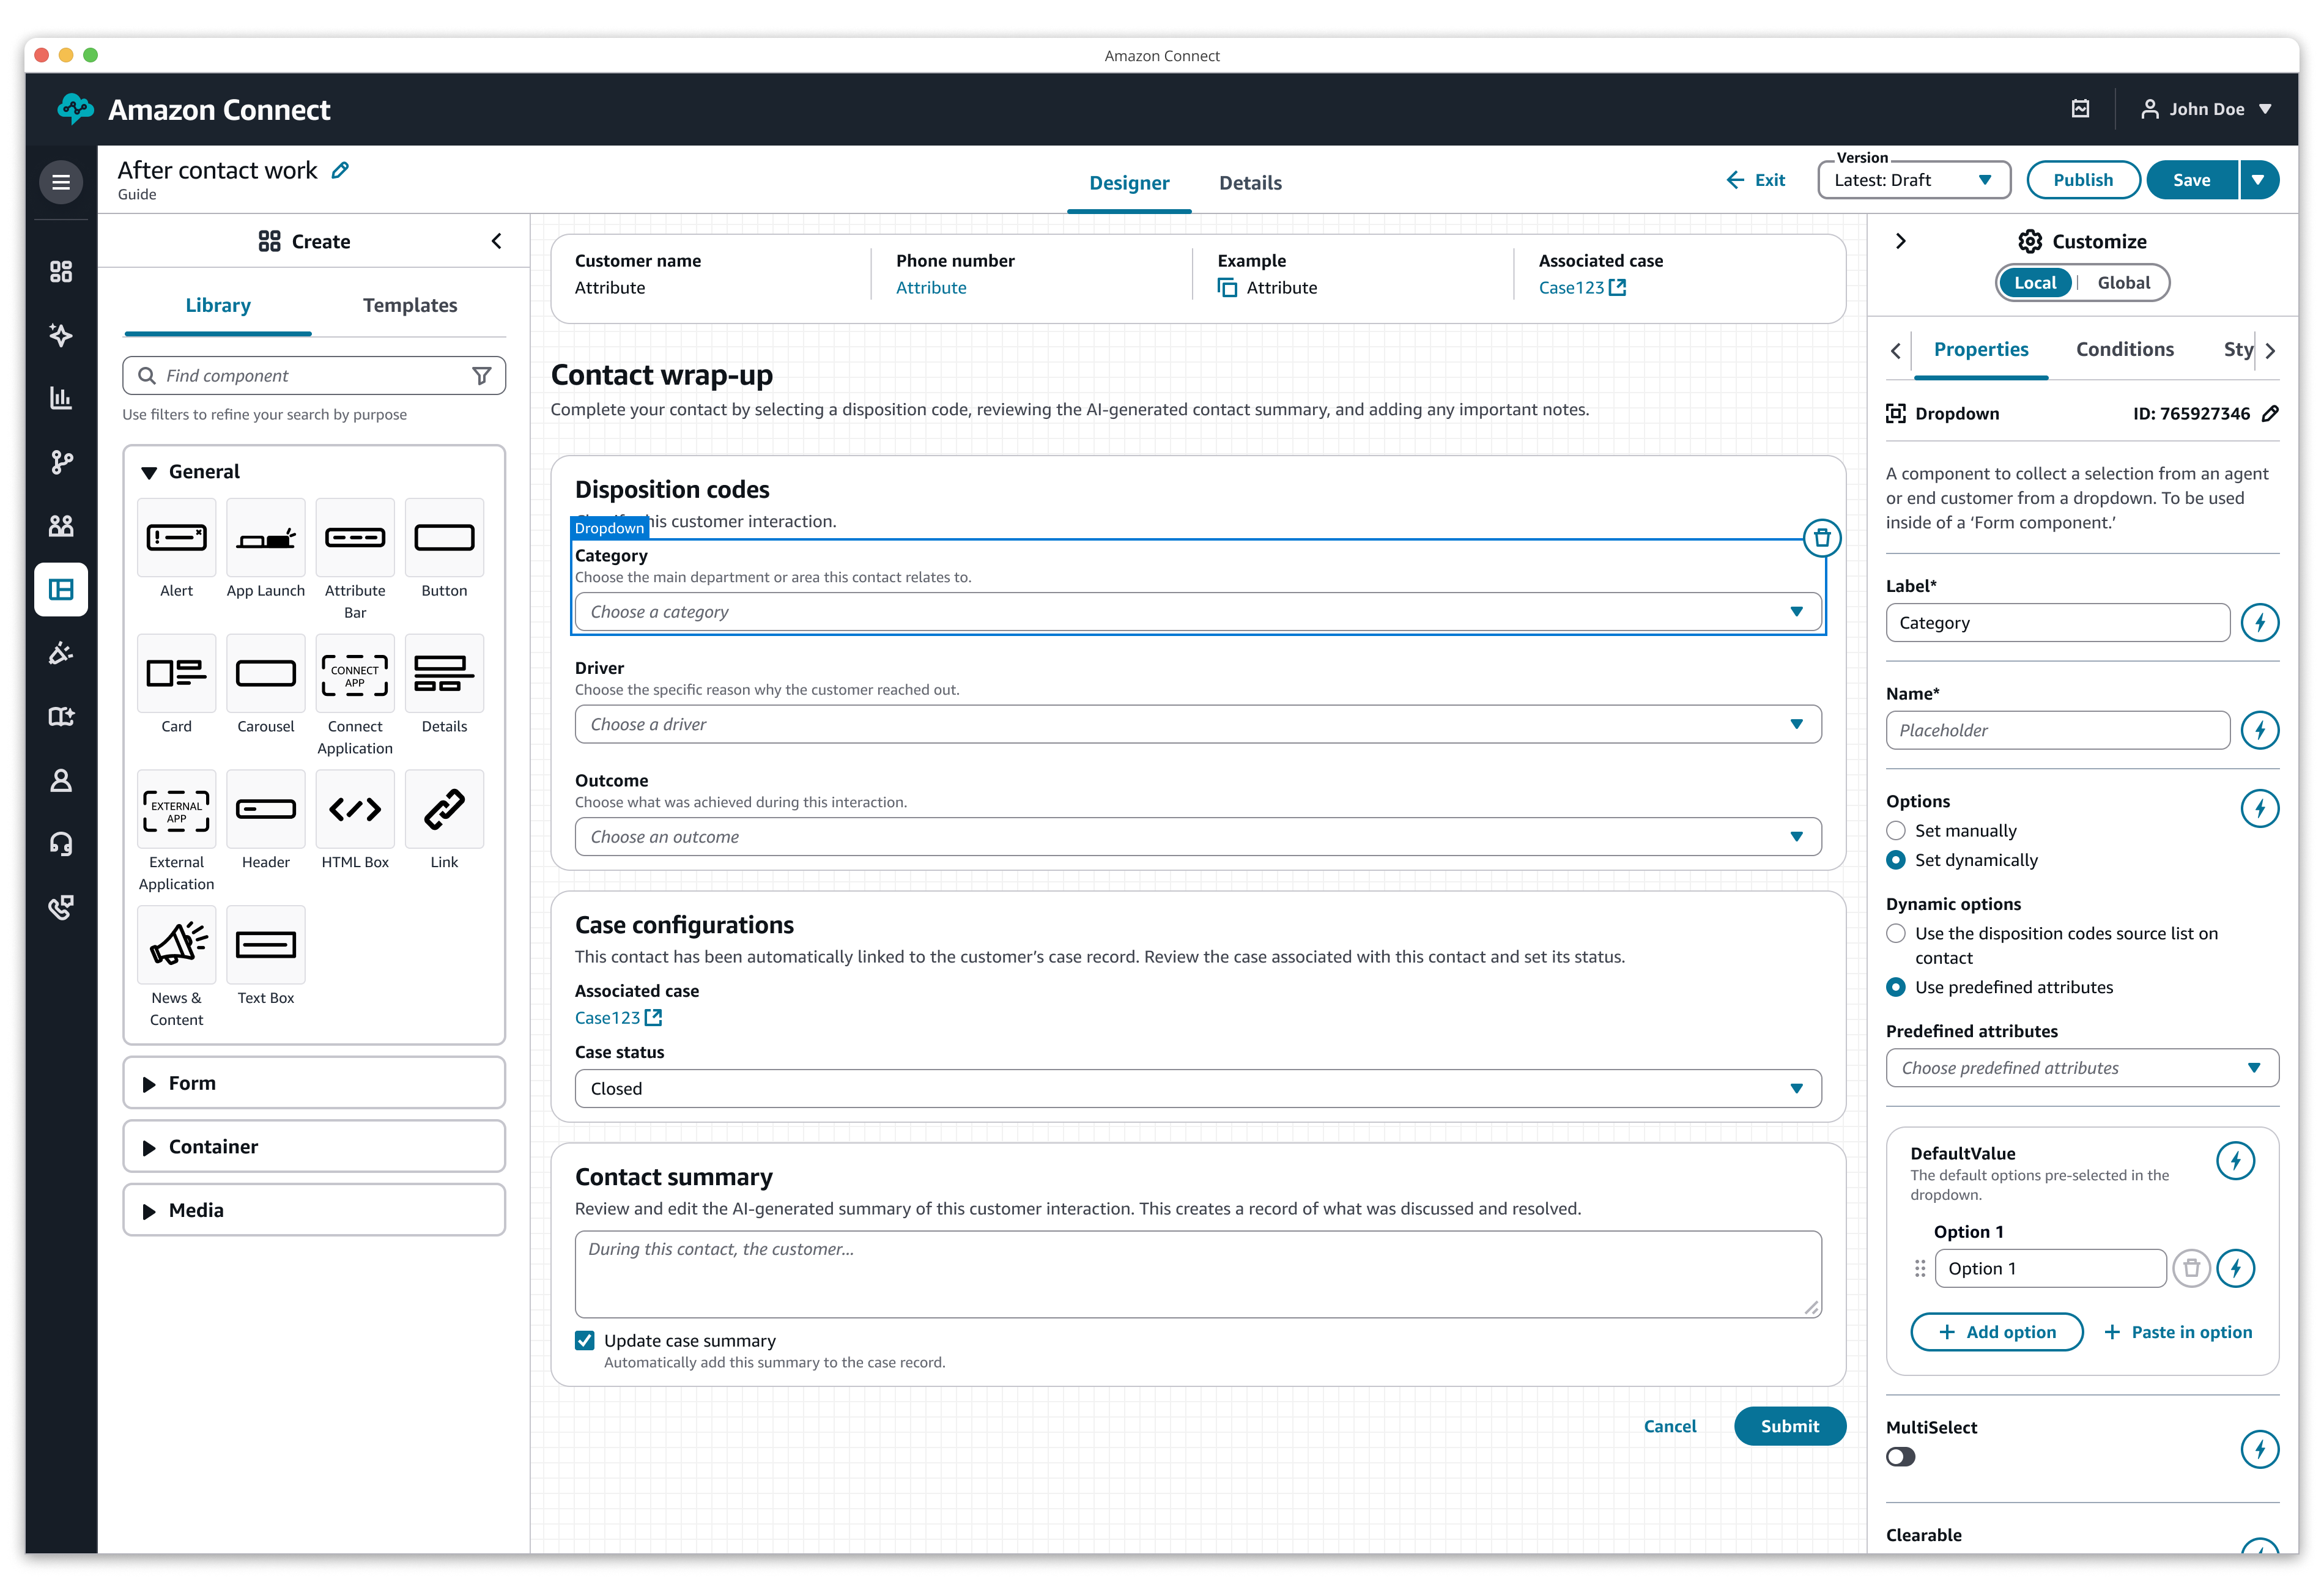Open the Version Latest: Draft dropdown
Viewport: 2324px width, 1590px height.
tap(1913, 181)
